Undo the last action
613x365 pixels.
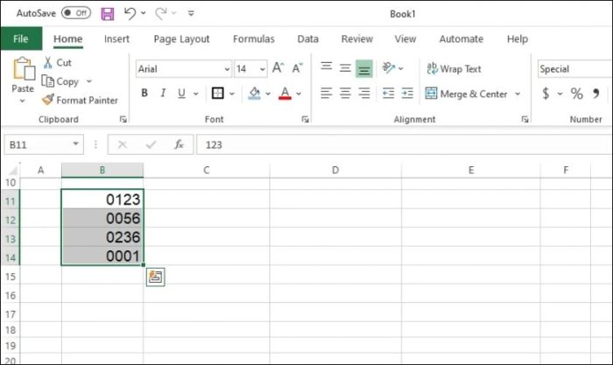pos(130,14)
